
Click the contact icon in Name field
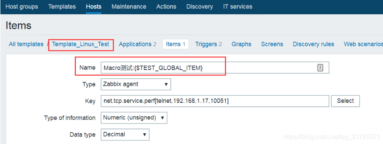320,68
